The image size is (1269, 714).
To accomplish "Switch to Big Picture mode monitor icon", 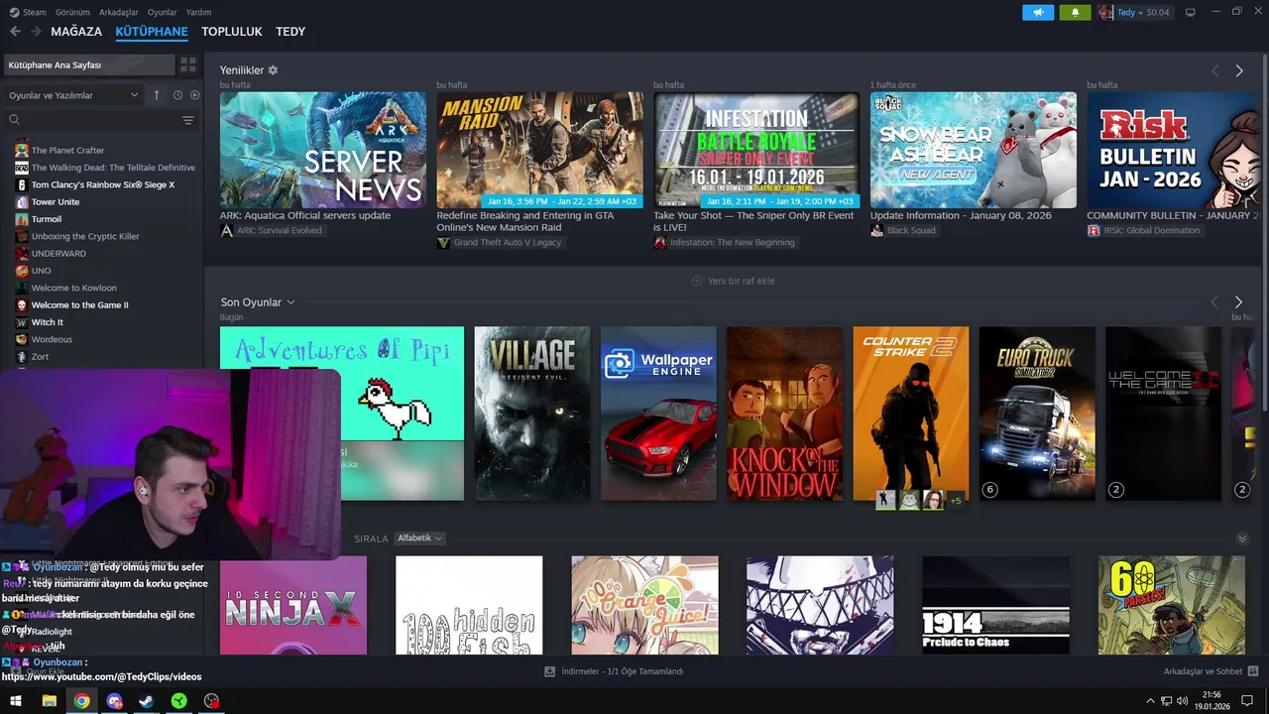I will [x=1191, y=12].
